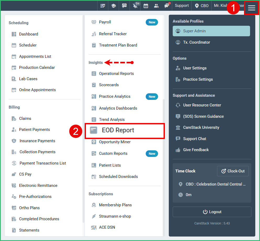Open Membership Plans
260x241 pixels.
pos(115,205)
